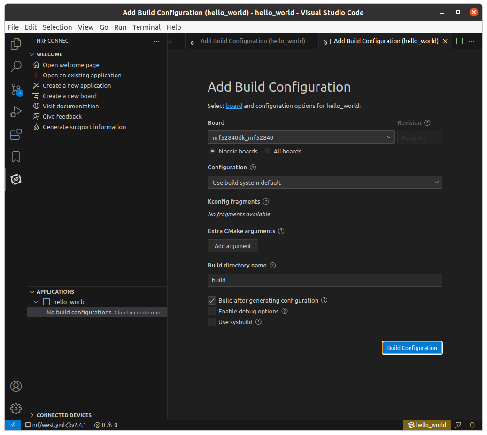Screen dimensions: 487x435
Task: Open the Help menu
Action: coord(174,27)
